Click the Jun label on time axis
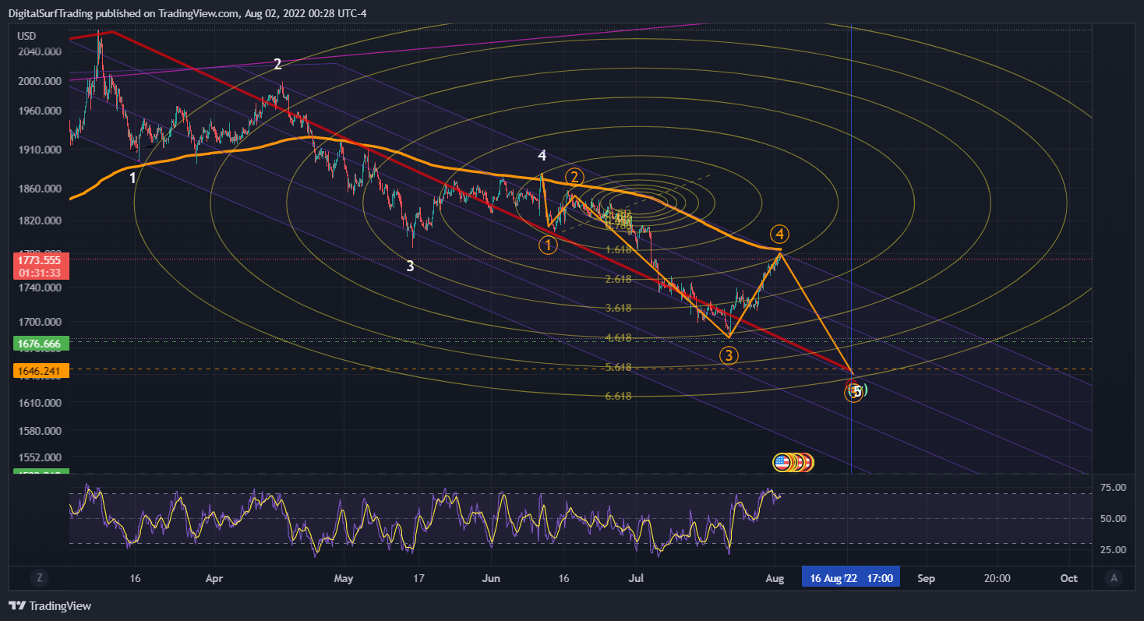The height and width of the screenshot is (621, 1144). point(492,578)
